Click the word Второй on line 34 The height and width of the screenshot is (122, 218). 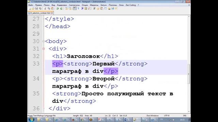coord(104,79)
